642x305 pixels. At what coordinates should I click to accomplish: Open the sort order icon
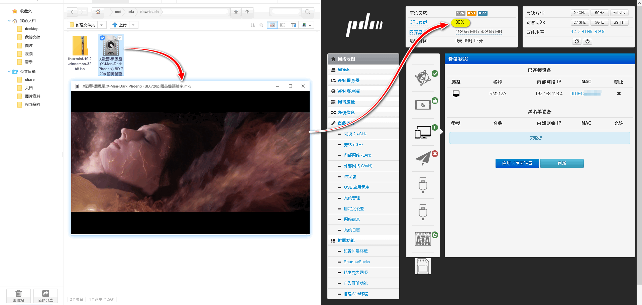(x=253, y=25)
